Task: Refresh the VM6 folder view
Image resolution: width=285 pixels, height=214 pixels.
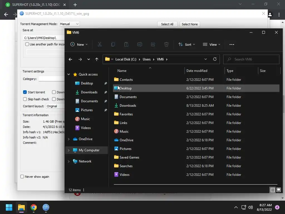Action: (215, 59)
